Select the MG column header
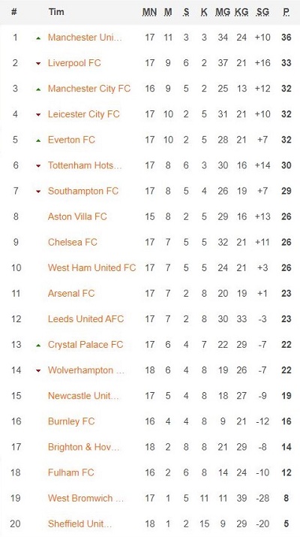 [223, 12]
